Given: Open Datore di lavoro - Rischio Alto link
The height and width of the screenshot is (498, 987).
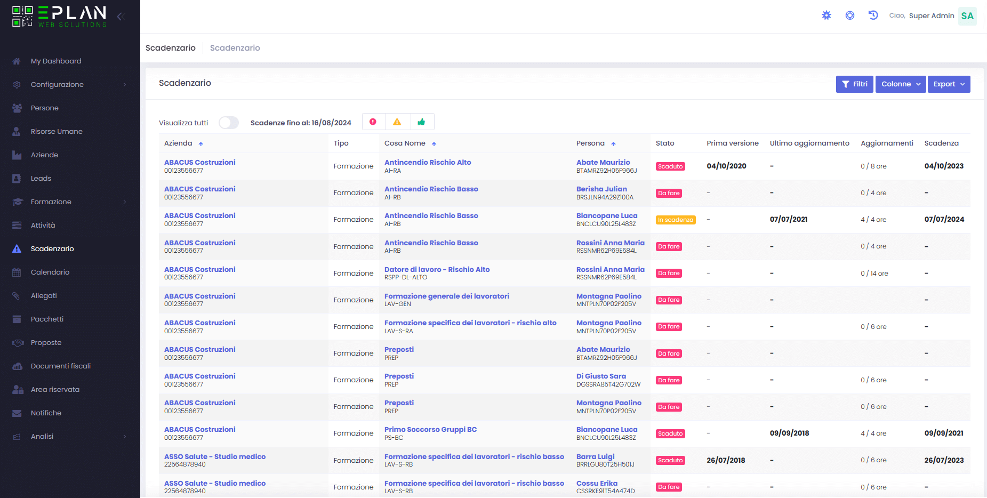Looking at the screenshot, I should (437, 270).
